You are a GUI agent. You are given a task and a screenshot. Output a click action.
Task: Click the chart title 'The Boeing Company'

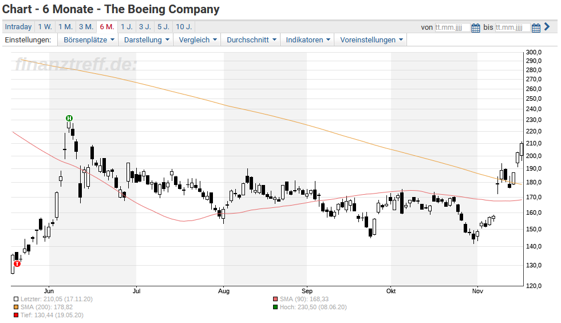(161, 9)
